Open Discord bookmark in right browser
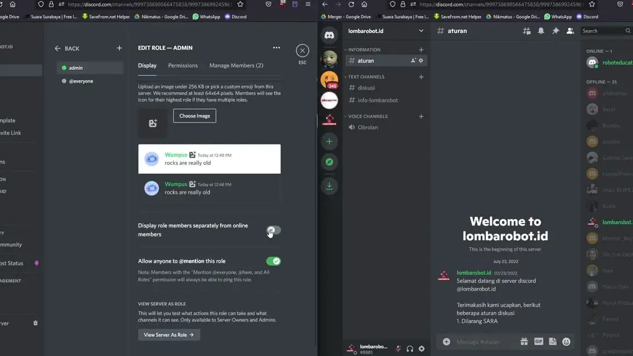Image resolution: width=633 pixels, height=356 pixels. [x=587, y=16]
